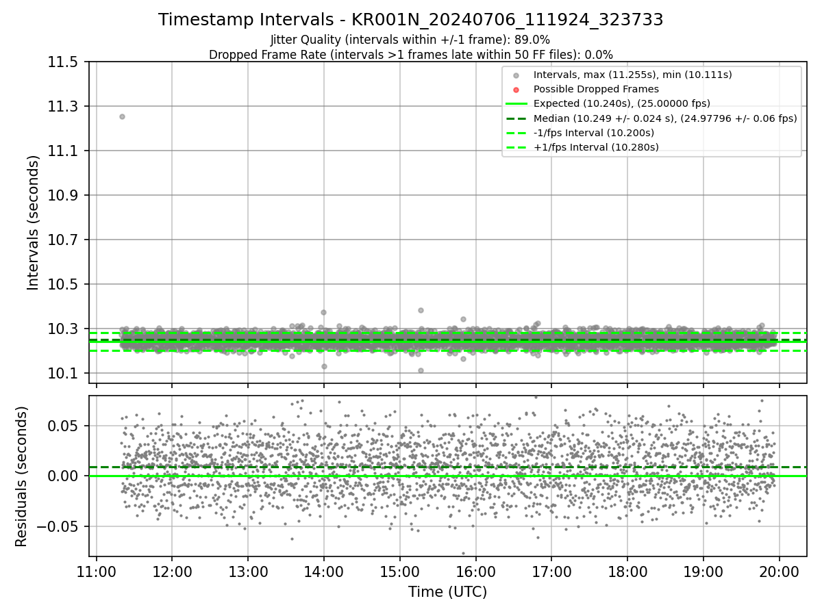Click the 20:00 x-axis tick label

[x=779, y=572]
